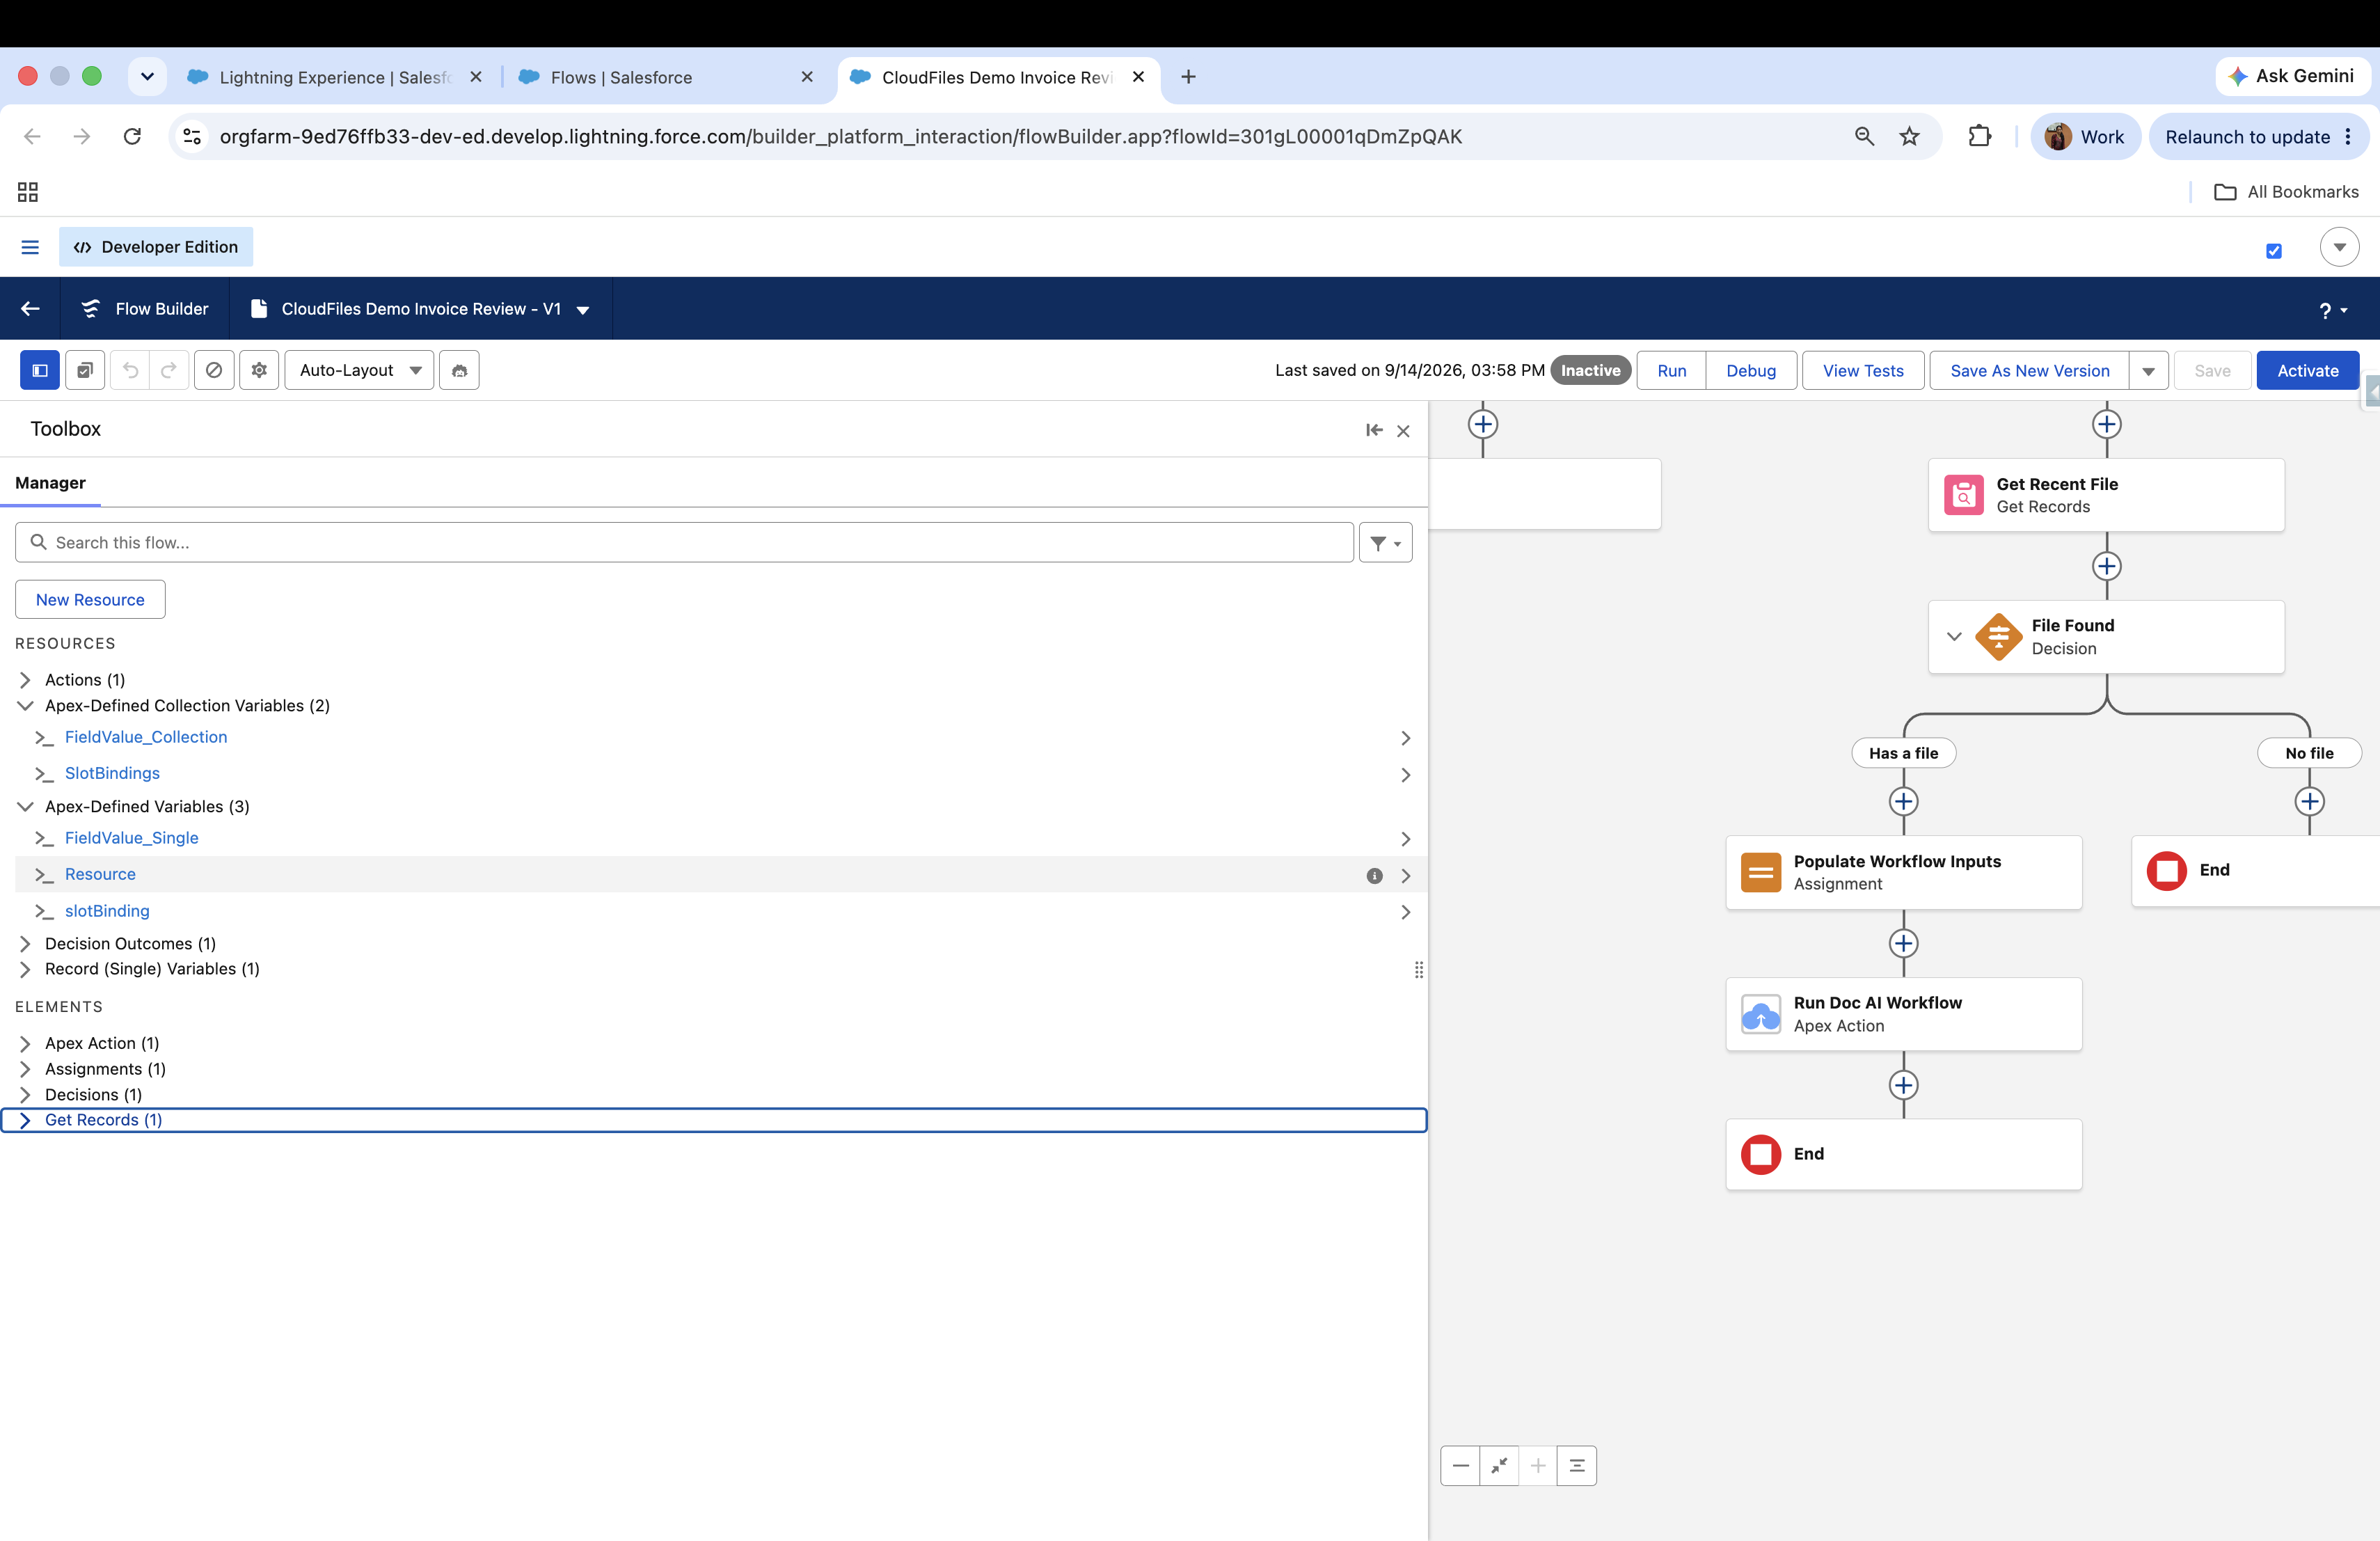Viewport: 2380px width, 1541px height.
Task: Add element on Has a file path
Action: [1903, 802]
